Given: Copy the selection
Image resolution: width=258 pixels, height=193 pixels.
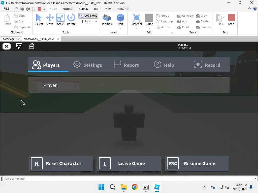Looking at the screenshot, I should click(x=20, y=16).
